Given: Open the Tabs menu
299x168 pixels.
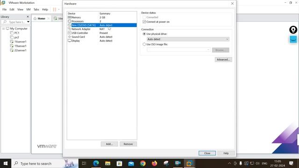Looking at the screenshot, I should pyautogui.click(x=36, y=9).
